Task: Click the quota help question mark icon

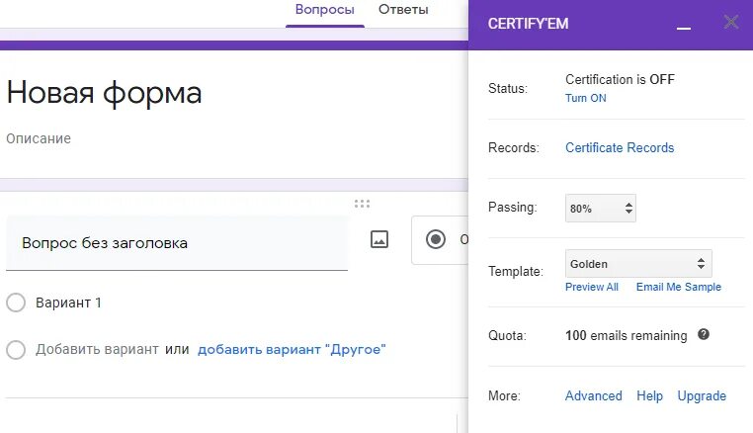Action: [x=704, y=335]
